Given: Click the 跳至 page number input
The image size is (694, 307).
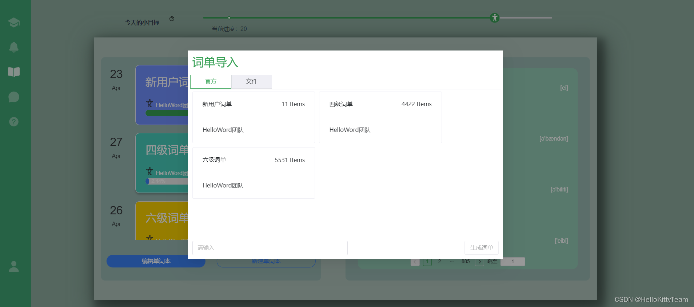Looking at the screenshot, I should 513,262.
